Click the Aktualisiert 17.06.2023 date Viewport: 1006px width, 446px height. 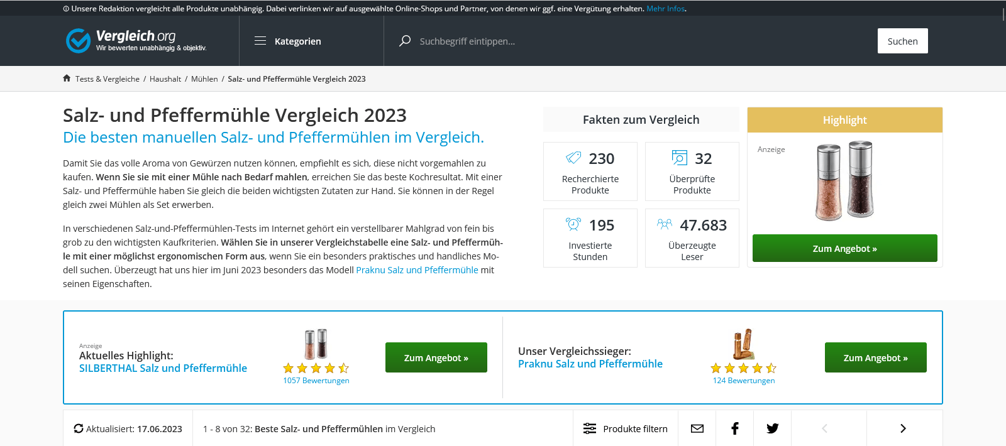point(160,429)
